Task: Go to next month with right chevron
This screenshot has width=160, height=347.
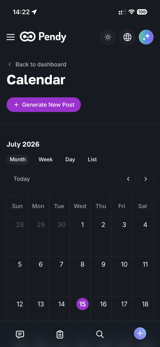Action: click(x=146, y=179)
